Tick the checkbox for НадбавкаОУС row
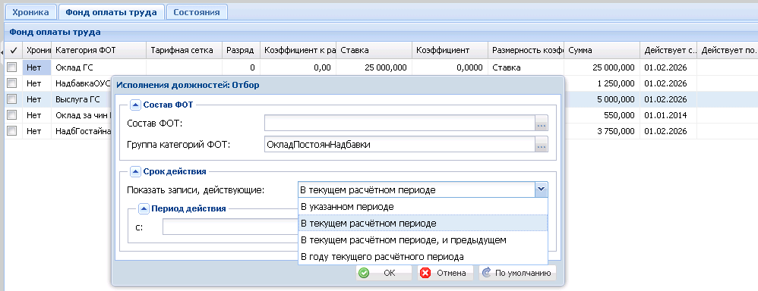This screenshot has height=291, width=758. 12,83
